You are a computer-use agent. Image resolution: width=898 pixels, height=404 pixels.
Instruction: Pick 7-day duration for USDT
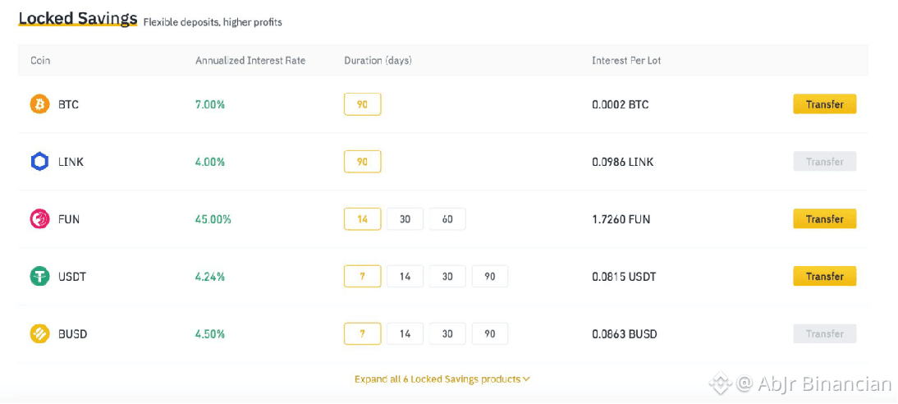362,277
